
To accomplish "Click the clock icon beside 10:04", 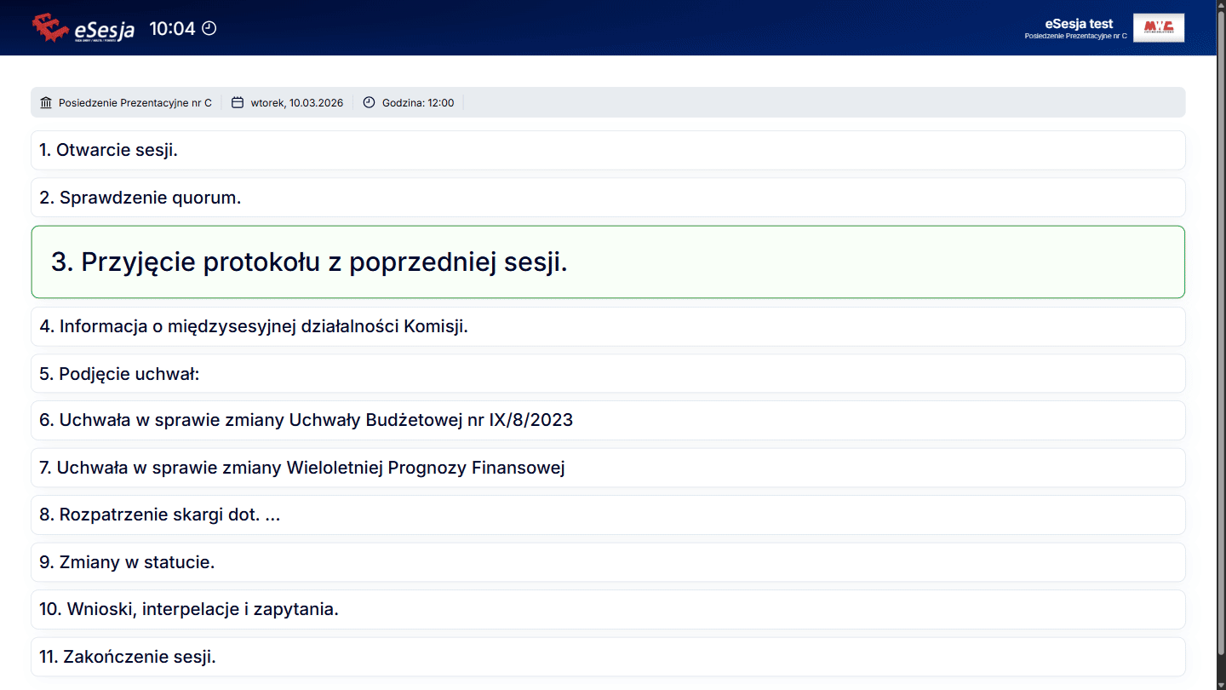I will (209, 28).
